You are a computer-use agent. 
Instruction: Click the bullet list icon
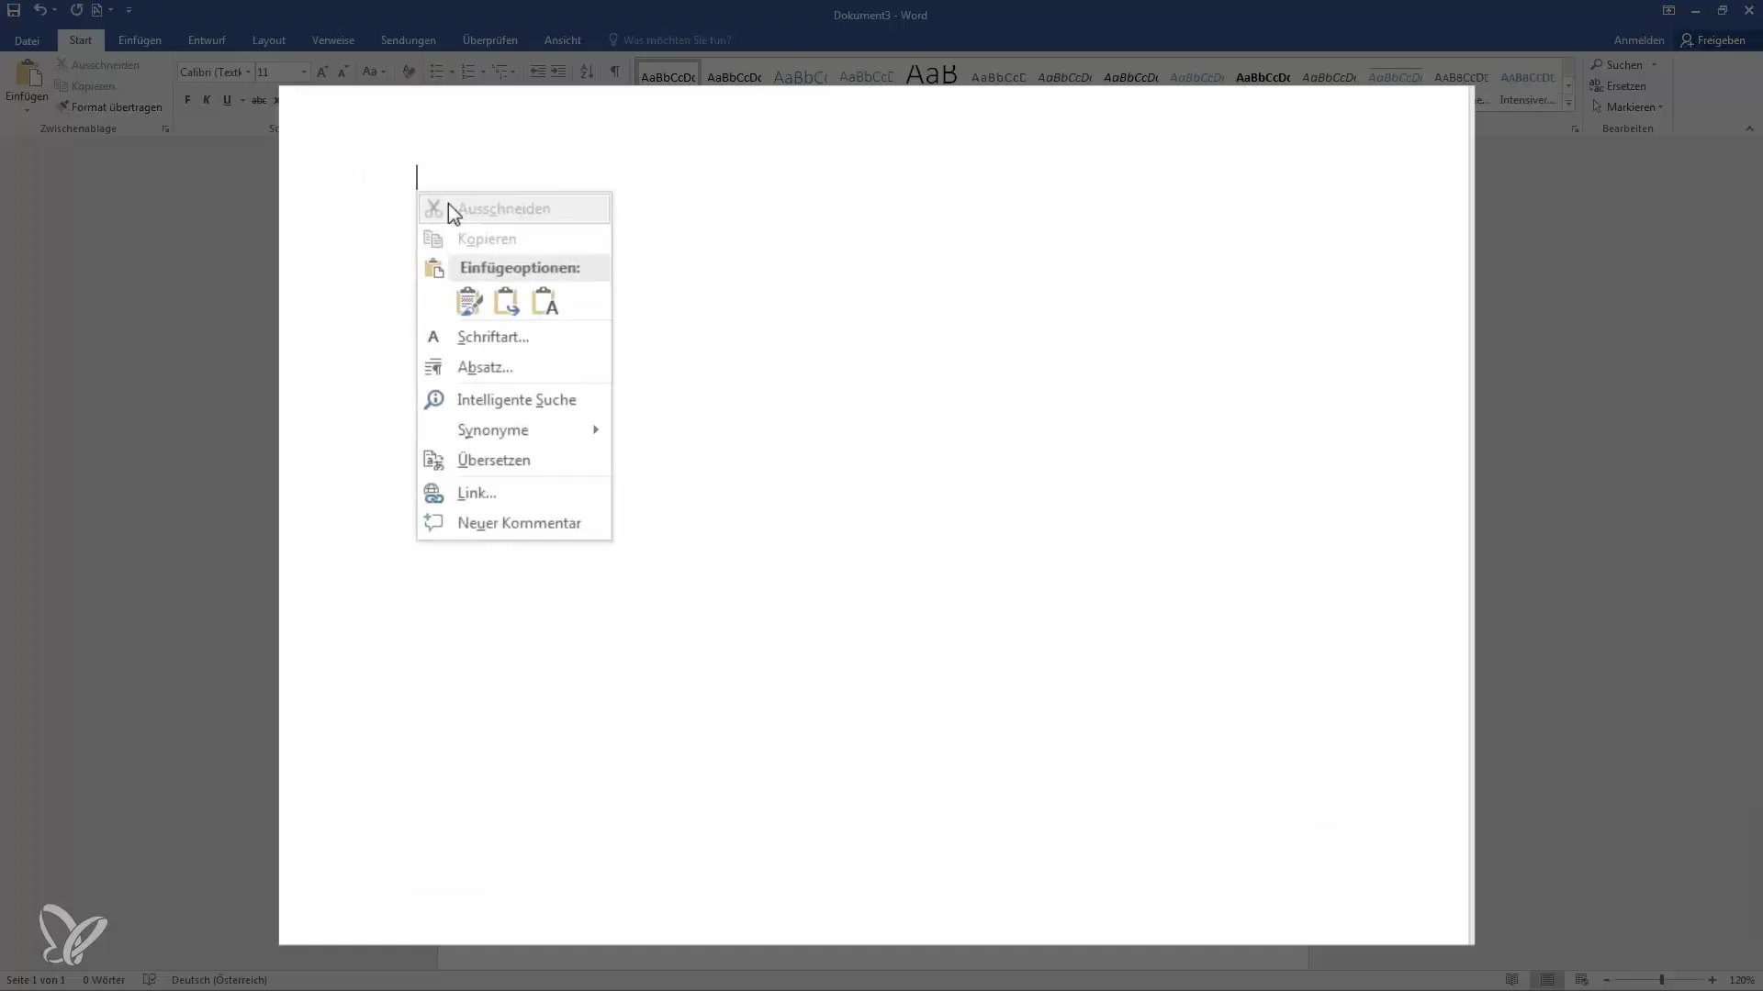[x=437, y=72]
